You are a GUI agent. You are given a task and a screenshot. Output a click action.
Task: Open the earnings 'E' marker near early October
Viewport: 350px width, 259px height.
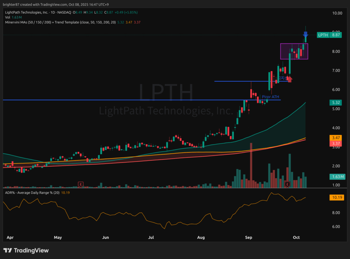(x=287, y=184)
